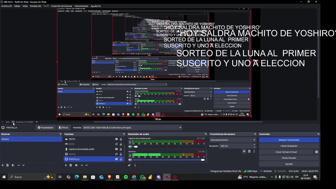Open WhatsApp from the taskbar
The image size is (336, 189).
tap(142, 177)
